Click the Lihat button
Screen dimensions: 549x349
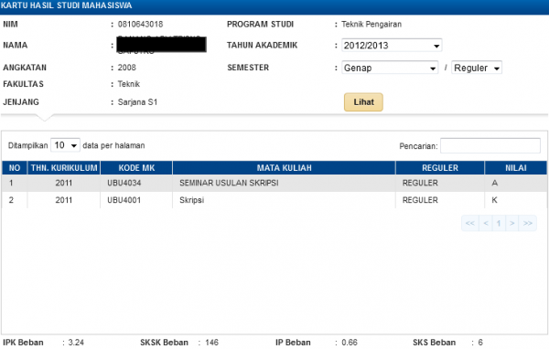click(x=363, y=102)
